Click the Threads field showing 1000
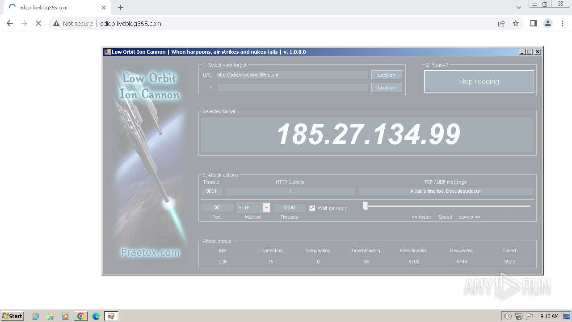The height and width of the screenshot is (322, 572). 289,208
